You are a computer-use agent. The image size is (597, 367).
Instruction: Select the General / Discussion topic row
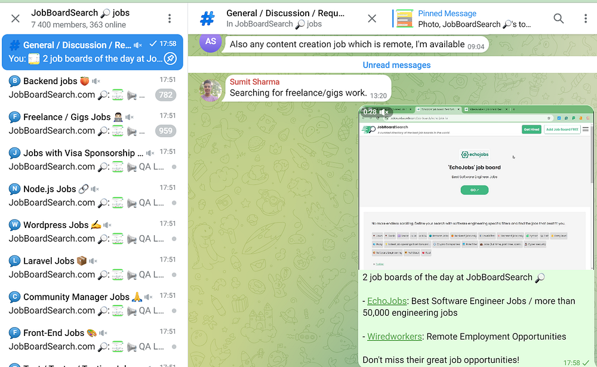(93, 52)
